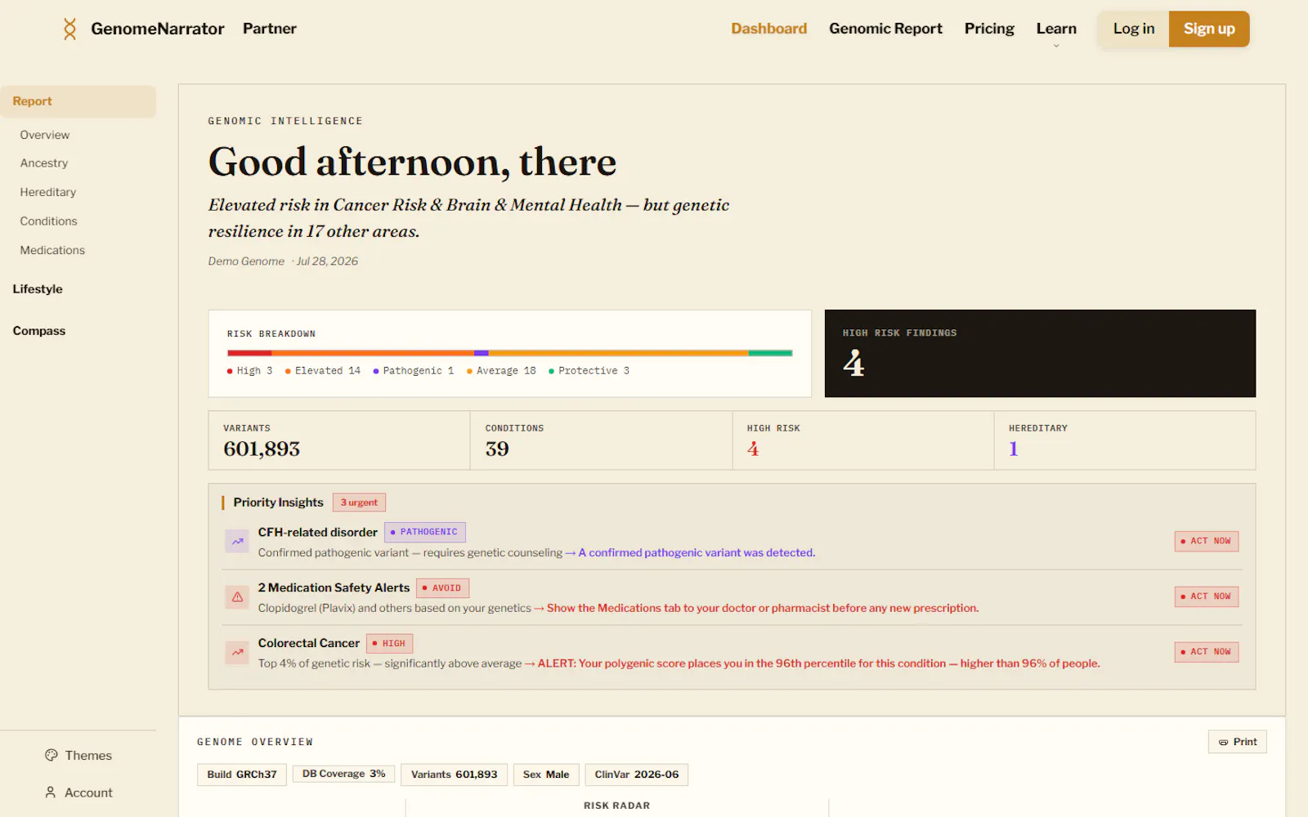Select the Report sidebar section
1308x817 pixels.
tap(78, 101)
